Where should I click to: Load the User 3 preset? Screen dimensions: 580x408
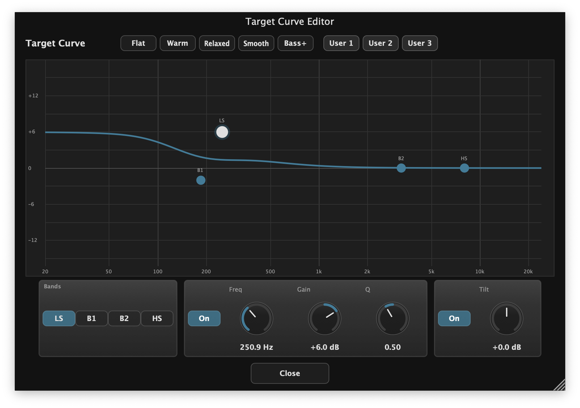420,43
